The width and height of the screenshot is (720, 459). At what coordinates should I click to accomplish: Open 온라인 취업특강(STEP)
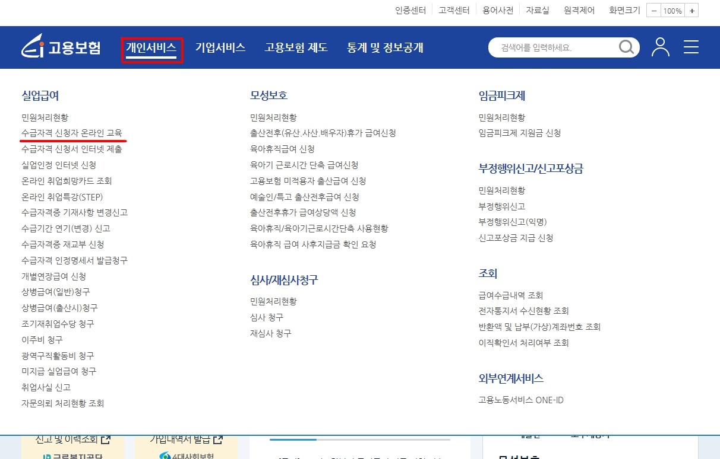point(62,197)
